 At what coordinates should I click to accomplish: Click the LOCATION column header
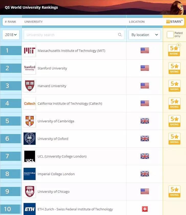tap(137, 22)
